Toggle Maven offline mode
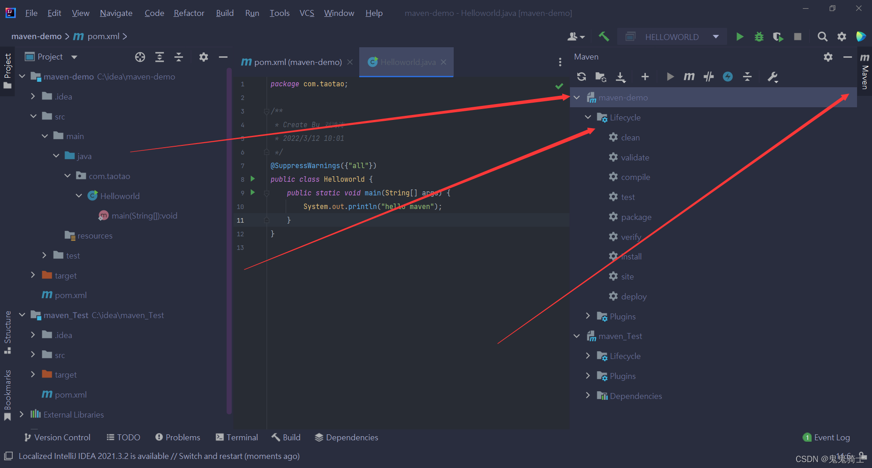872x468 pixels. click(x=728, y=77)
